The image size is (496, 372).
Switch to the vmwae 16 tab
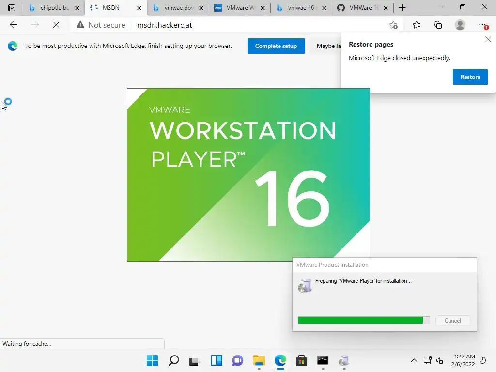click(301, 8)
